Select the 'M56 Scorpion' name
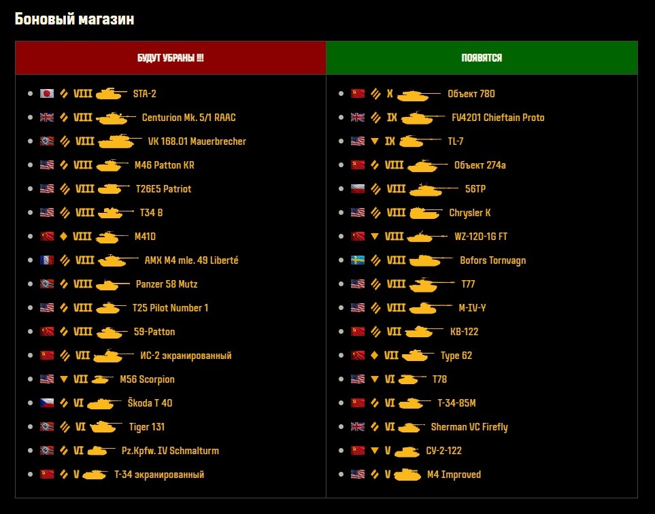655x514 pixels. 147,379
